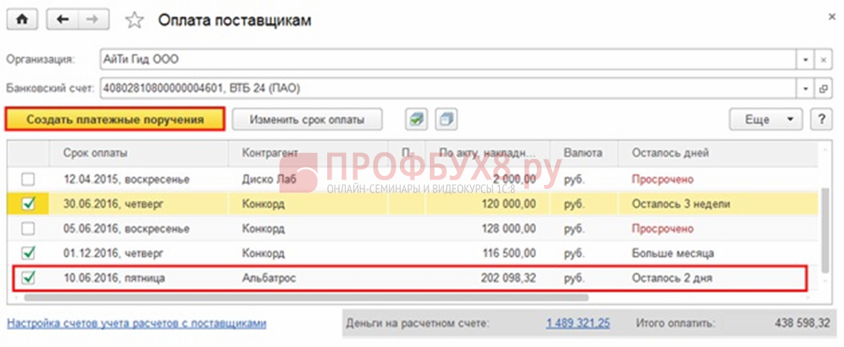Untick the checkbox for 30.06.2016 Конкорд row
The width and height of the screenshot is (844, 347).
coord(28,204)
